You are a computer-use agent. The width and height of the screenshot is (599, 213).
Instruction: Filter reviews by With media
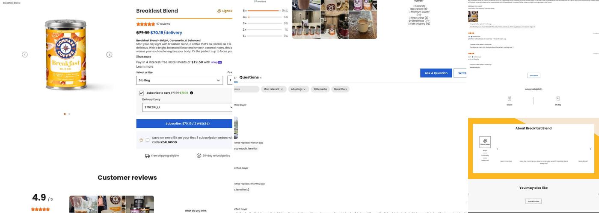[x=320, y=89]
